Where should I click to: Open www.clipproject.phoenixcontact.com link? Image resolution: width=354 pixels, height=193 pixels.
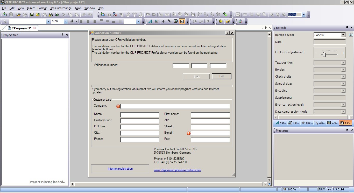click(177, 170)
